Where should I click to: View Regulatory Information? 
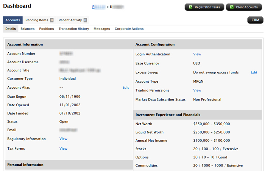pyautogui.click(x=63, y=139)
